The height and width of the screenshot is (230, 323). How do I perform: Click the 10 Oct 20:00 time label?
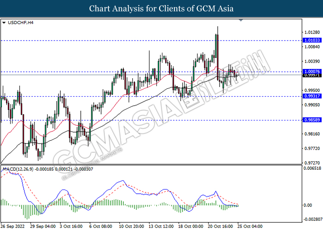click(132, 226)
